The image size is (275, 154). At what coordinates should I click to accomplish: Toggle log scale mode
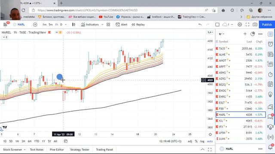[202, 141]
